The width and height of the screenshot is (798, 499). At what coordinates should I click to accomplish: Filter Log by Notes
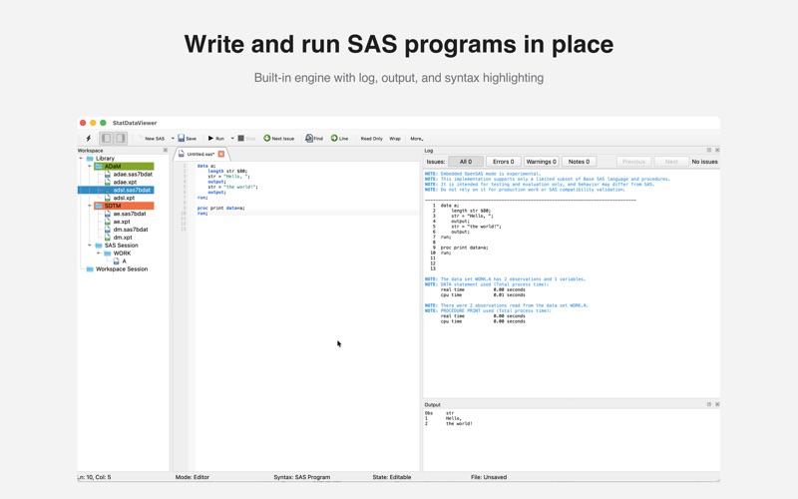[x=579, y=162]
